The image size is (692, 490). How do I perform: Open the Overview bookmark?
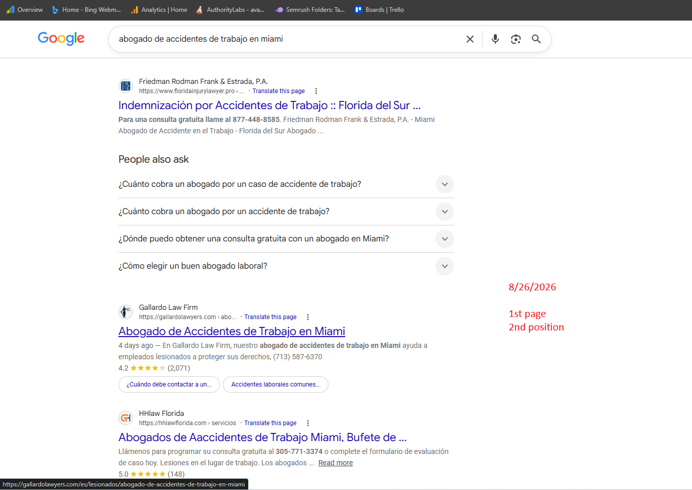pos(24,10)
